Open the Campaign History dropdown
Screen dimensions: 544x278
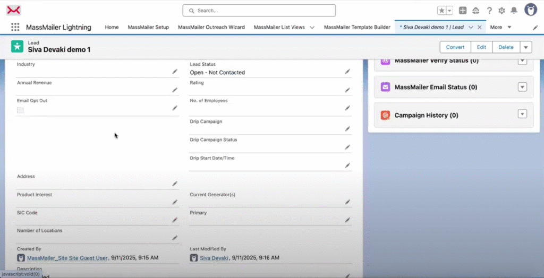[x=523, y=114]
